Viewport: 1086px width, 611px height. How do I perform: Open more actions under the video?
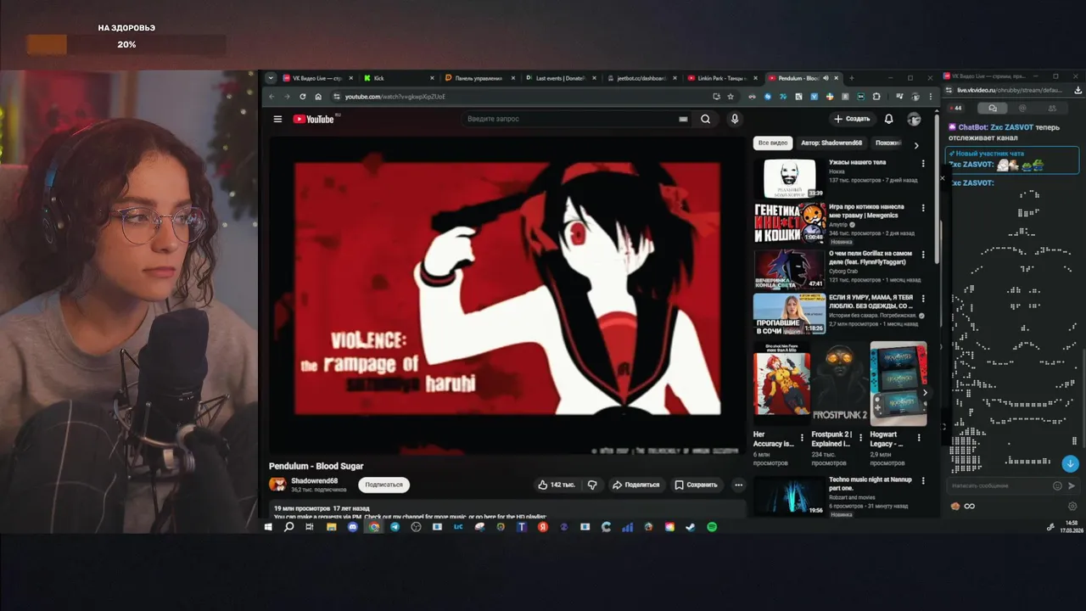(738, 485)
